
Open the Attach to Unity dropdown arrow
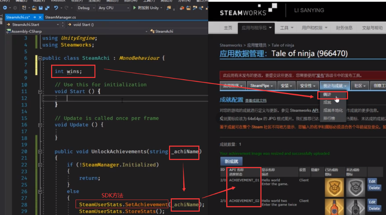[x=161, y=8]
